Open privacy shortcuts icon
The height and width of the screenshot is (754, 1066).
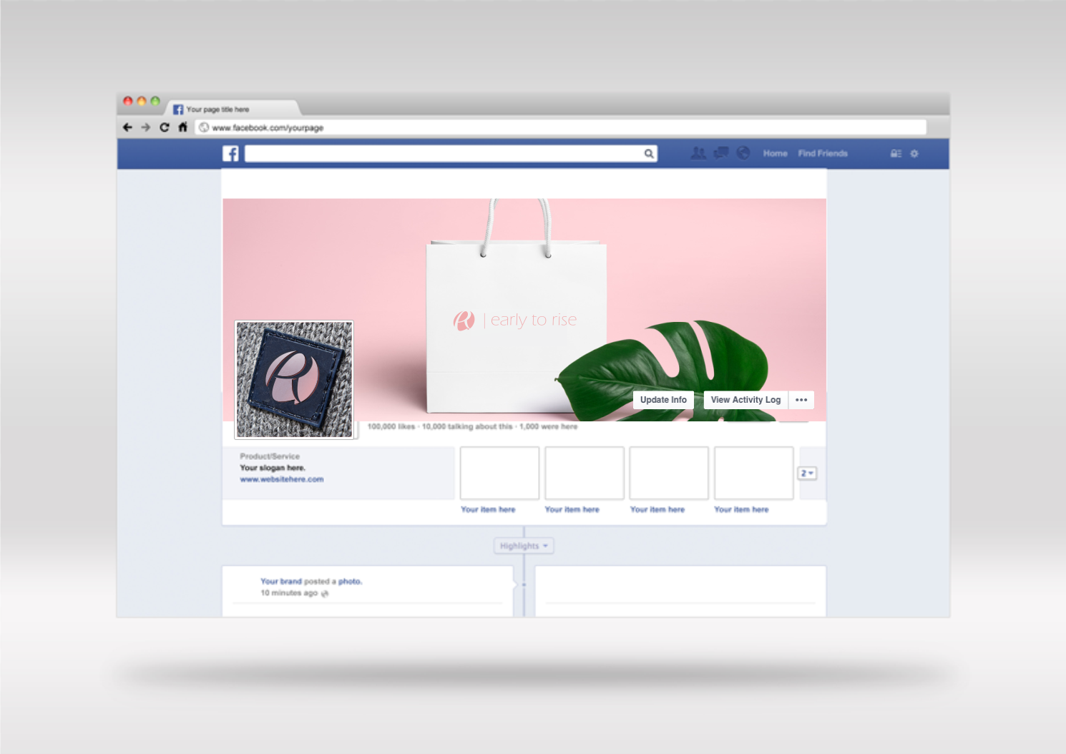tap(896, 154)
